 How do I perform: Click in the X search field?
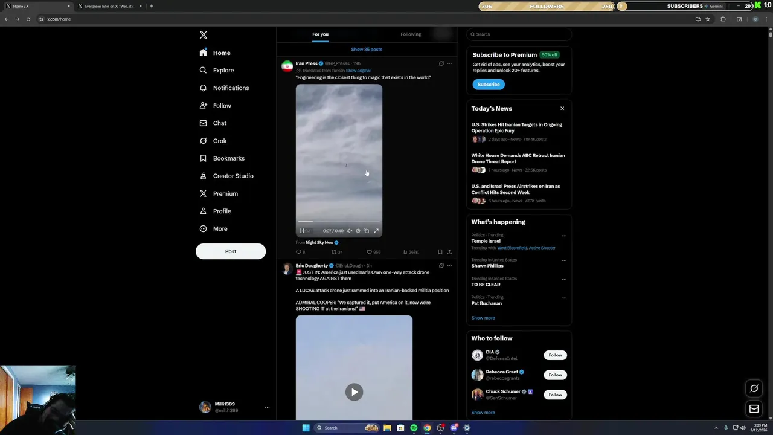click(519, 34)
